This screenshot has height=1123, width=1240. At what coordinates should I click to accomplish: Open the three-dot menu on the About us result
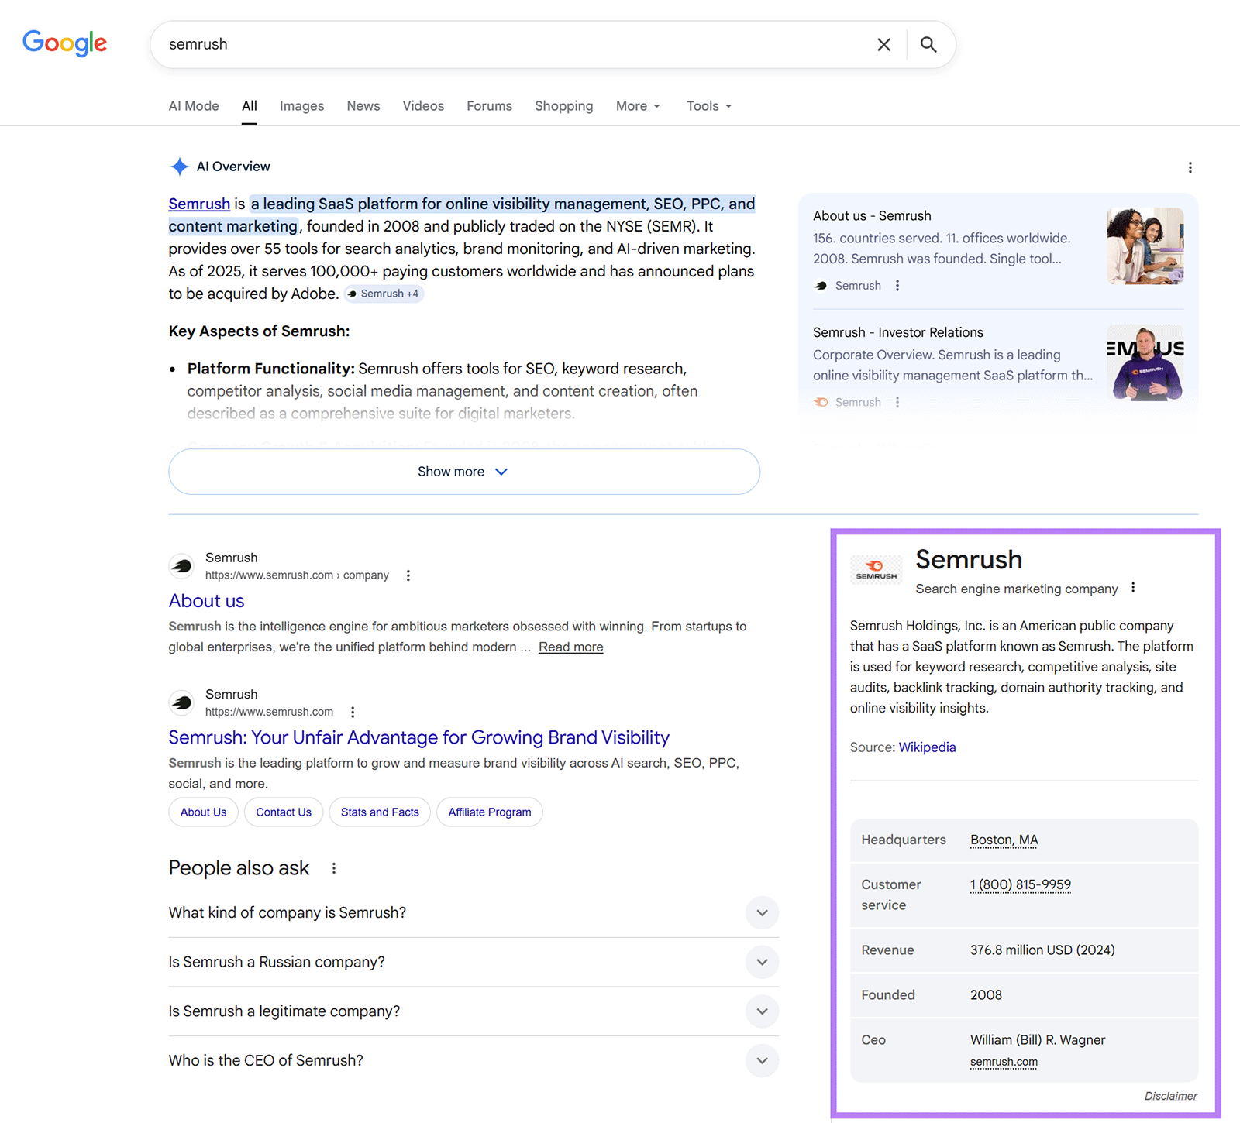click(408, 575)
